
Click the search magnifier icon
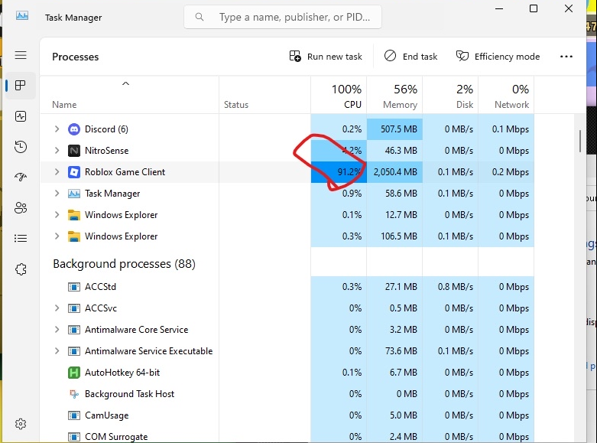199,17
